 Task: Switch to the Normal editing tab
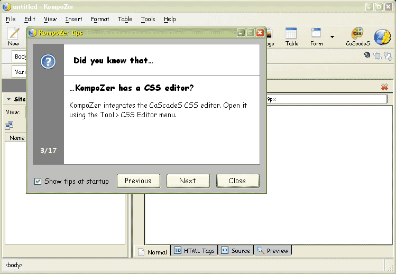pyautogui.click(x=152, y=252)
